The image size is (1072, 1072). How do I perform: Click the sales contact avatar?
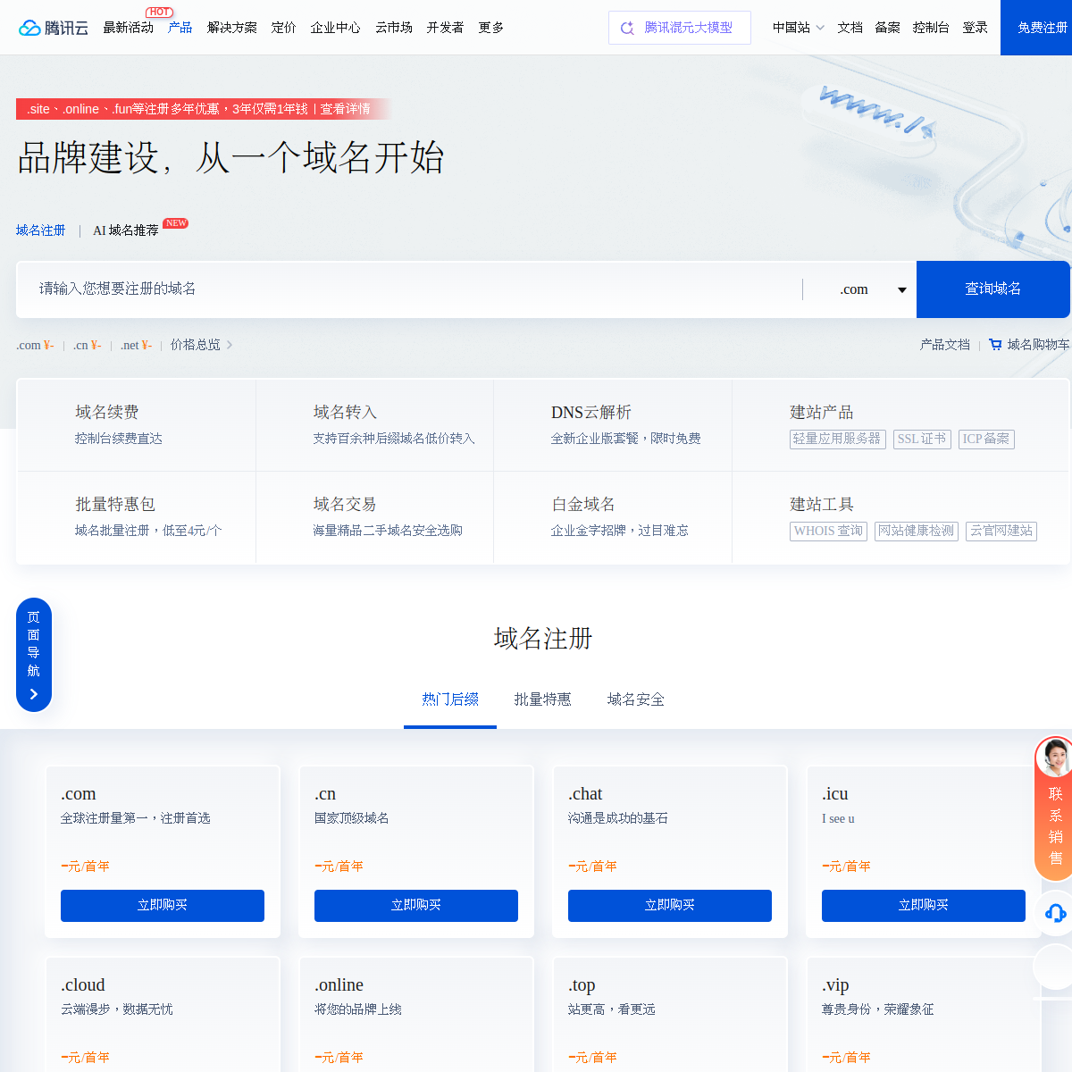tap(1055, 758)
